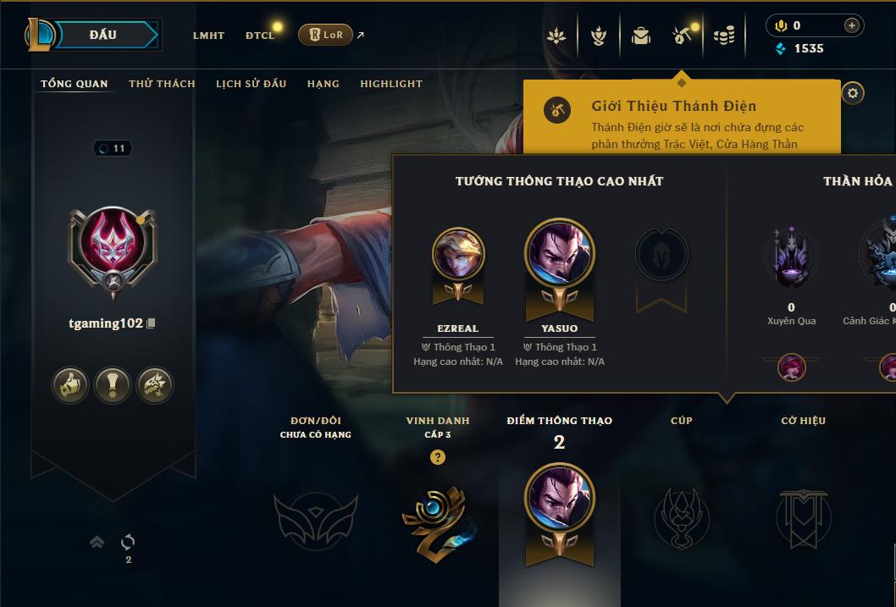Open the Sanctum hammer icon in top bar
Viewport: 896px width, 607px height.
click(682, 36)
